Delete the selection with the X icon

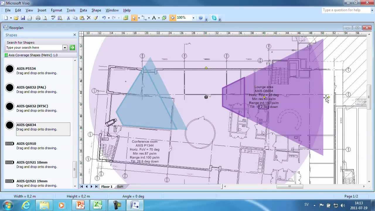tap(89, 18)
